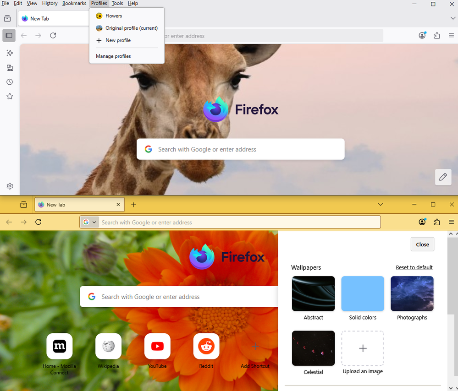Screen dimensions: 458x391
Task: Open the AI chatbot sparkle sidebar icon
Action: (10, 53)
